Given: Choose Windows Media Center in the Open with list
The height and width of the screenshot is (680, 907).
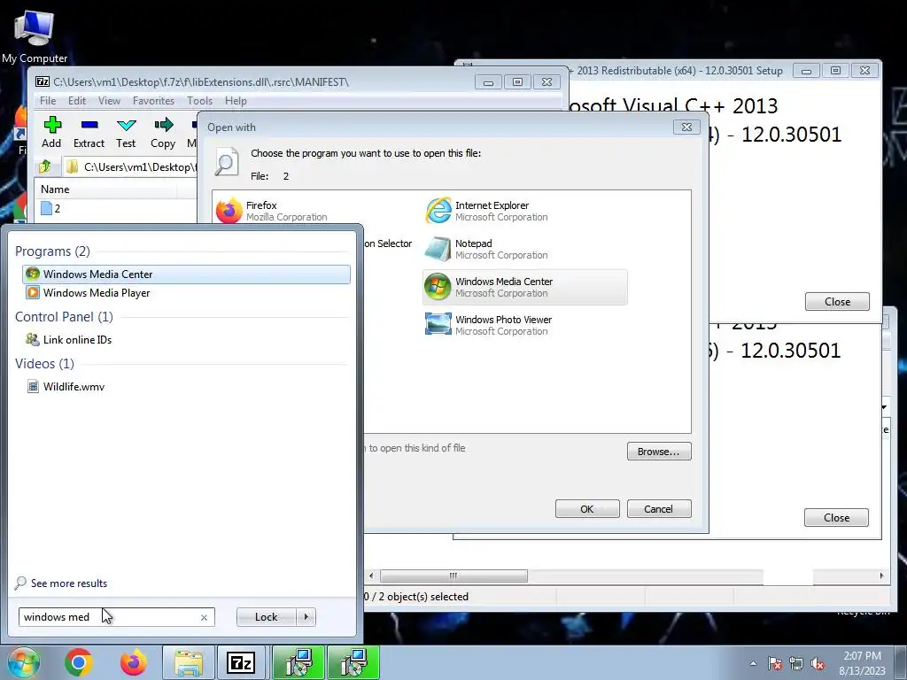Looking at the screenshot, I should point(524,287).
